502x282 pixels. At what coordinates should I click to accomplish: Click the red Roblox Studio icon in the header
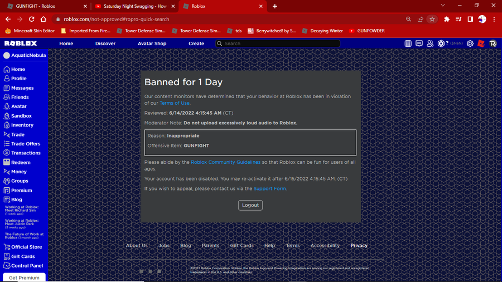click(481, 43)
